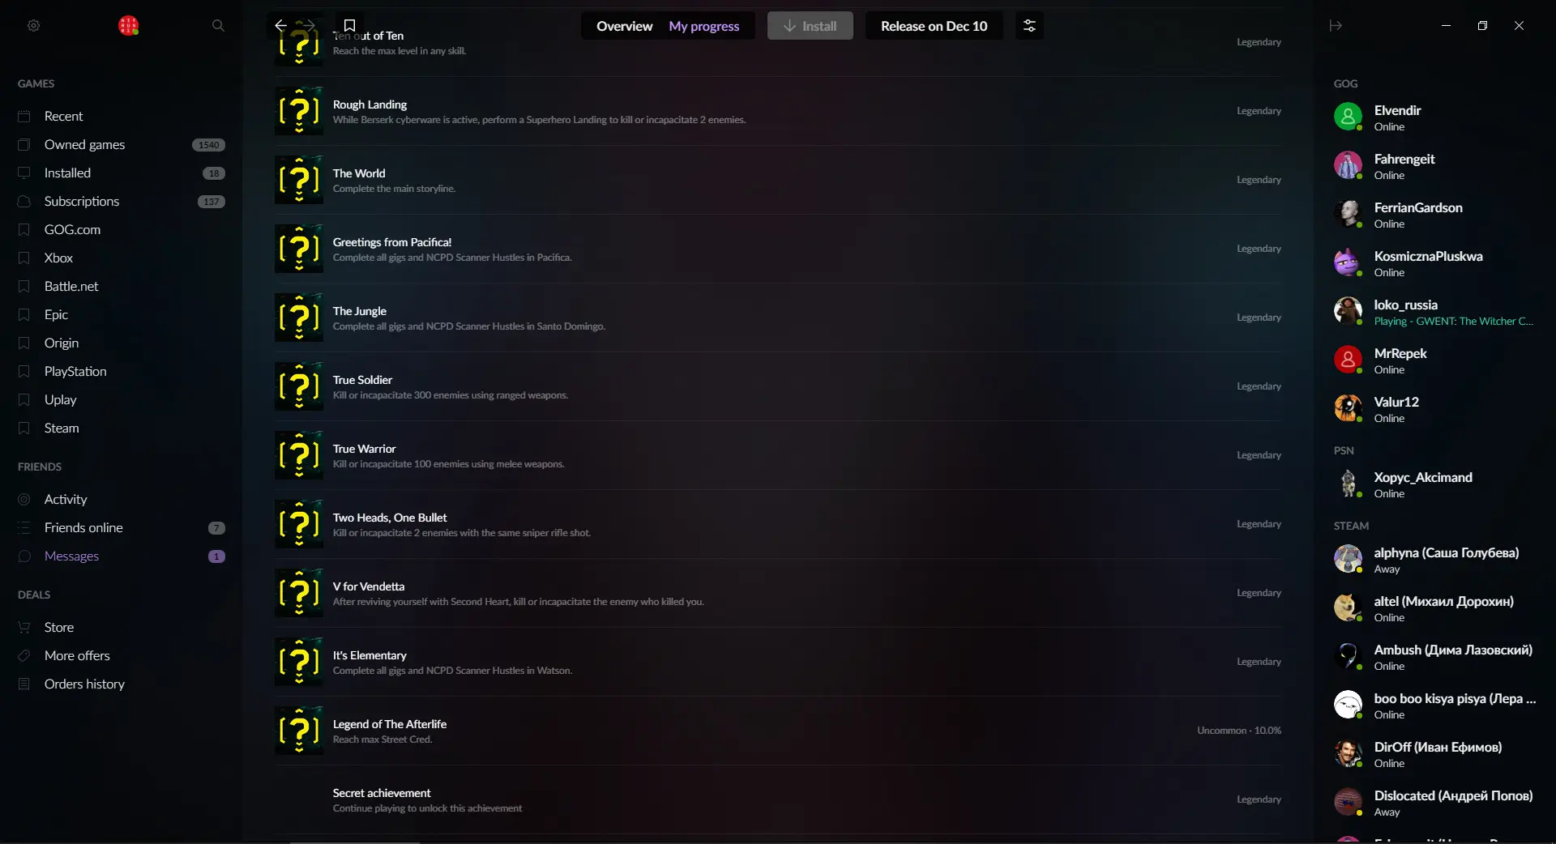Screen dimensions: 1556x844
Task: Select True Warrior achievement icon
Action: click(299, 455)
